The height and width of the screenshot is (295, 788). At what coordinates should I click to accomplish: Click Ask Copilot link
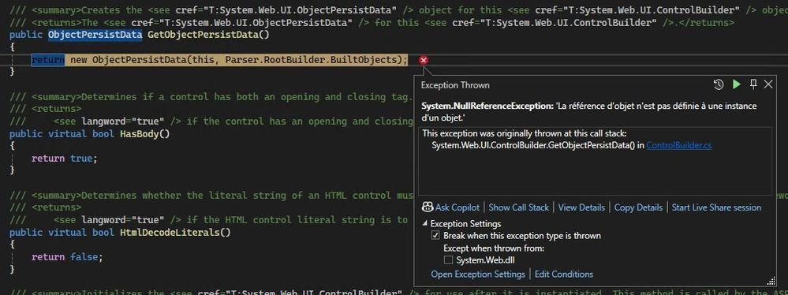tap(457, 207)
